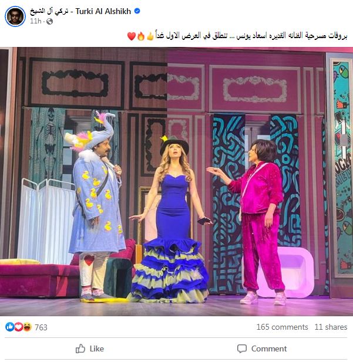This screenshot has width=353, height=362.
Task: Open the Comment button
Action: point(262,349)
